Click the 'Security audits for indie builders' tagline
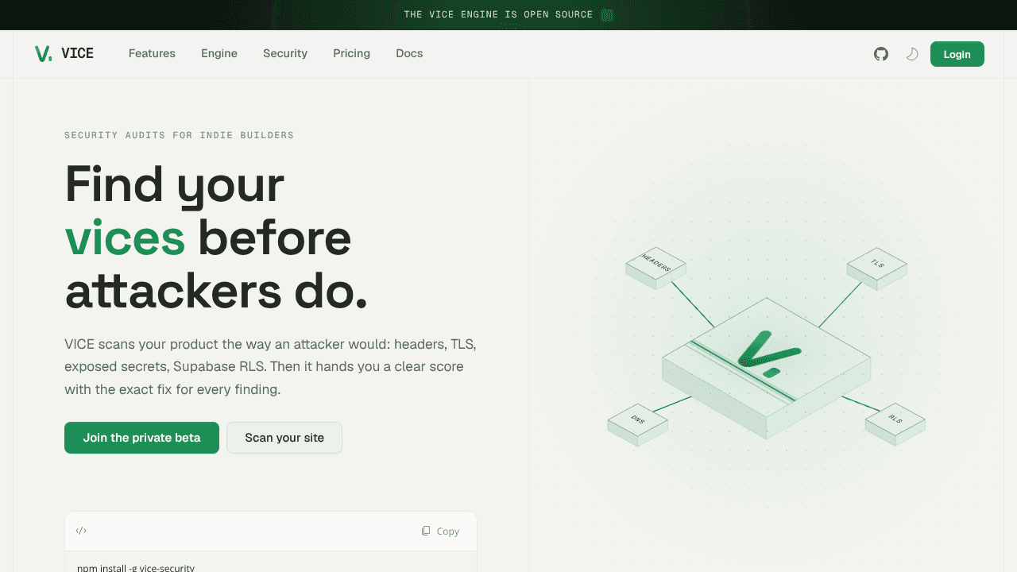 point(179,135)
